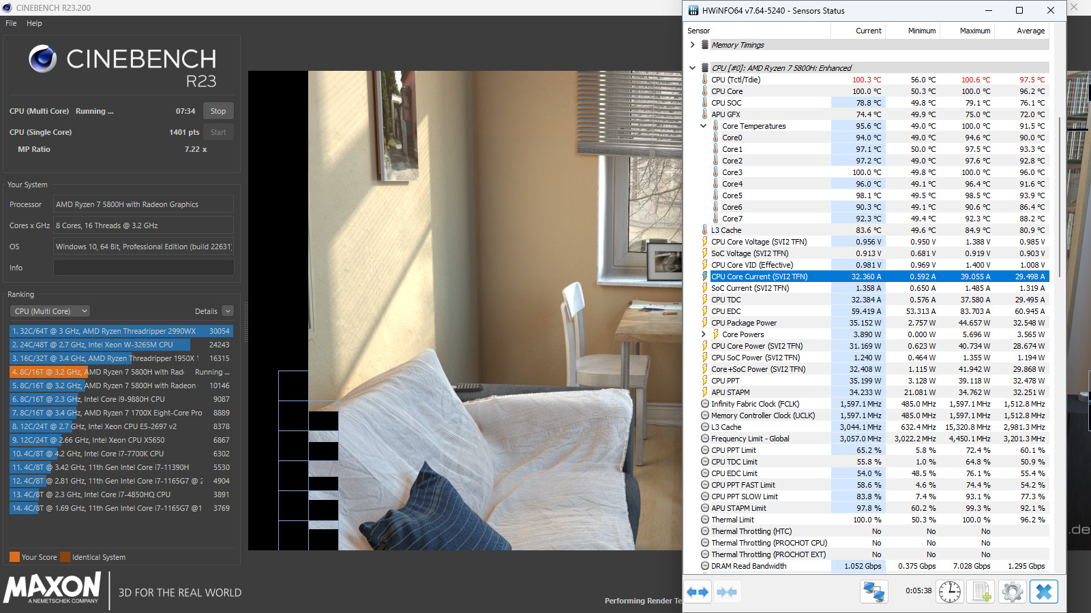1091x613 pixels.
Task: Start logging with the sheet-plus icon
Action: coord(981,592)
